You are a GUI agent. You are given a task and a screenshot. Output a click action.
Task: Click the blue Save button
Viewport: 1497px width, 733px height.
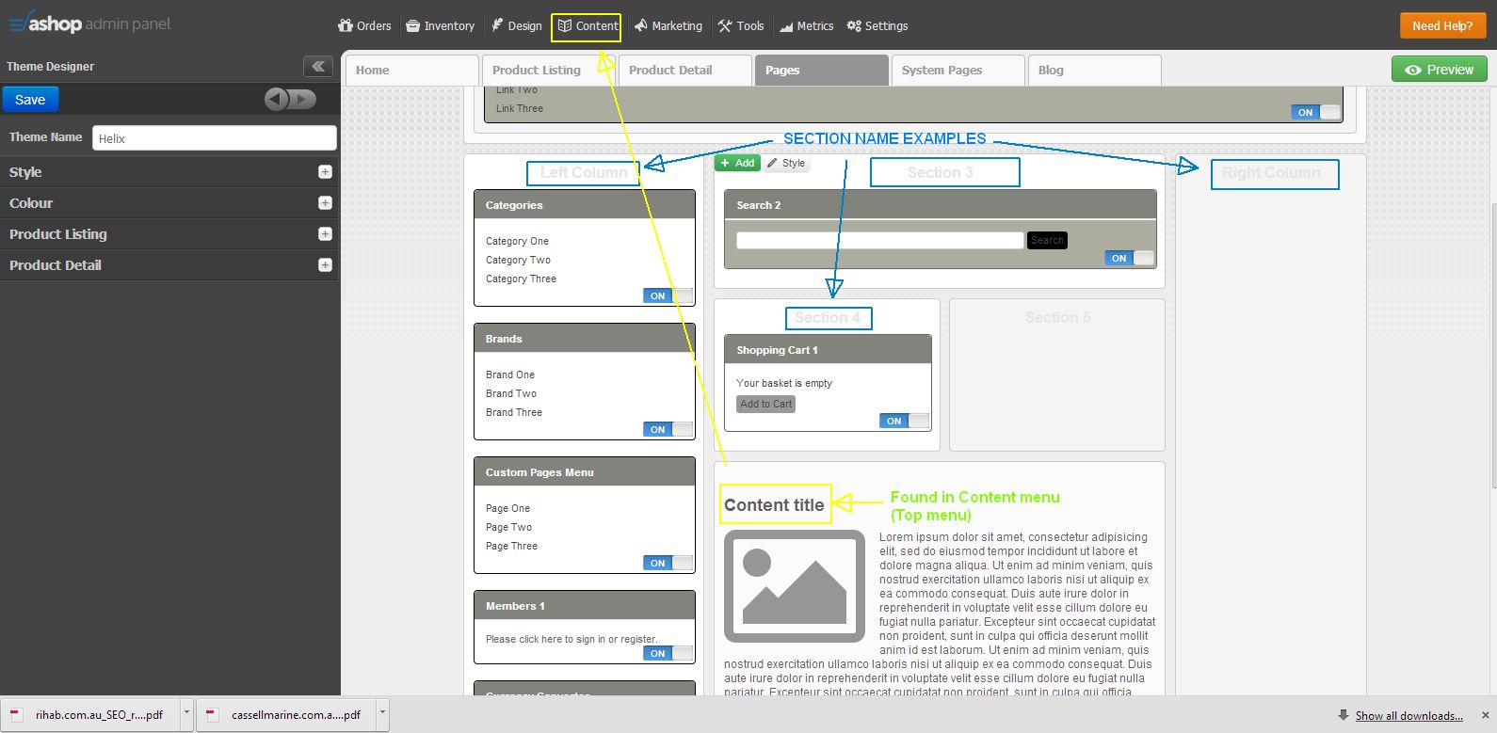[30, 100]
